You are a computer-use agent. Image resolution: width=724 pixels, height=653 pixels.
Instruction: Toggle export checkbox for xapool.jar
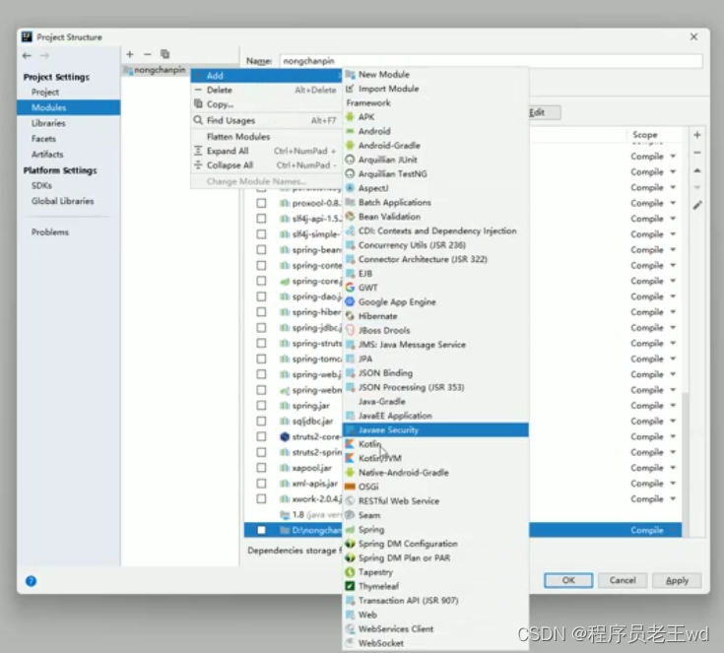click(x=261, y=468)
